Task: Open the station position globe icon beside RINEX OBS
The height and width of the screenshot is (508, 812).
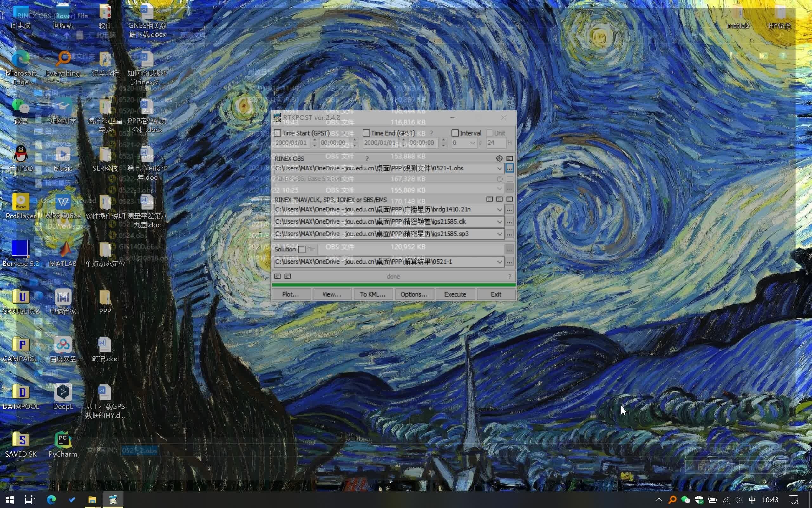Action: [500, 158]
